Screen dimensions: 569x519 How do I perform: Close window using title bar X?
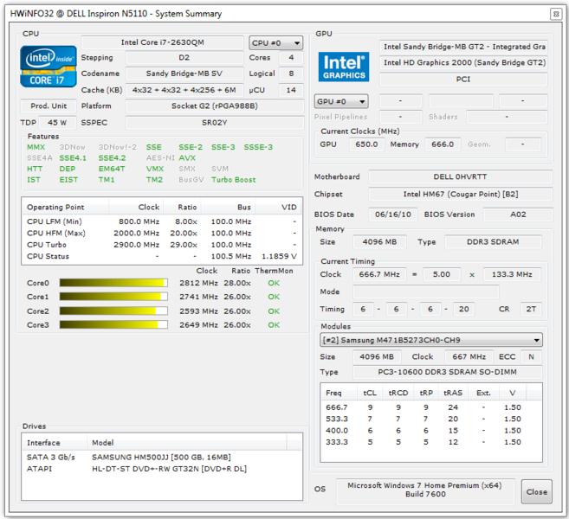555,14
